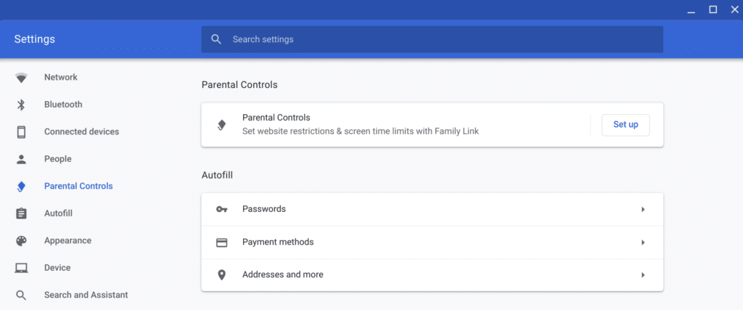Image resolution: width=743 pixels, height=310 pixels.
Task: Expand Payment methods using its arrow
Action: click(643, 242)
